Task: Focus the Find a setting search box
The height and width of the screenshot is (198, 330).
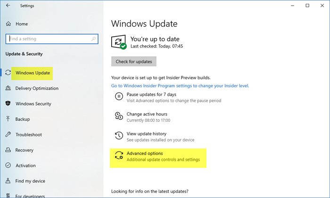Action: 52,39
